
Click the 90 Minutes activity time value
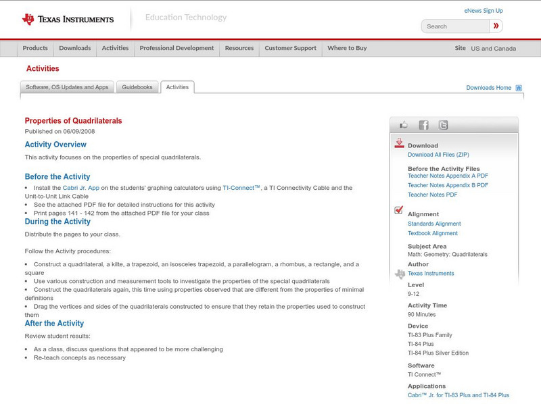pos(421,314)
